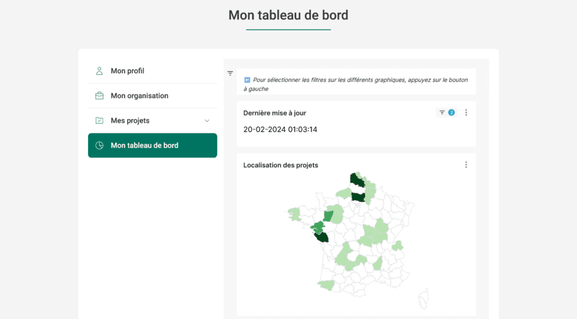The width and height of the screenshot is (577, 319).
Task: Select the Mes projets menu label
Action: [x=130, y=121]
